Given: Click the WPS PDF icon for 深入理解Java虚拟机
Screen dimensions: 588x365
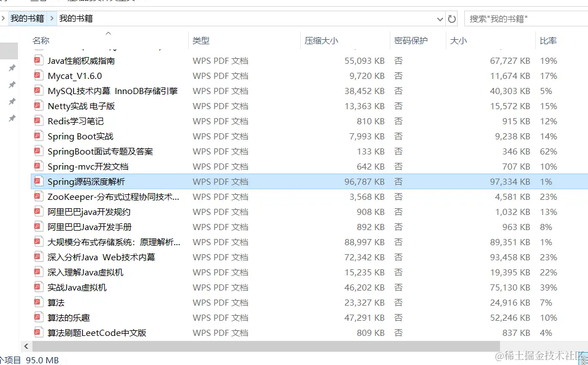Looking at the screenshot, I should tap(38, 272).
